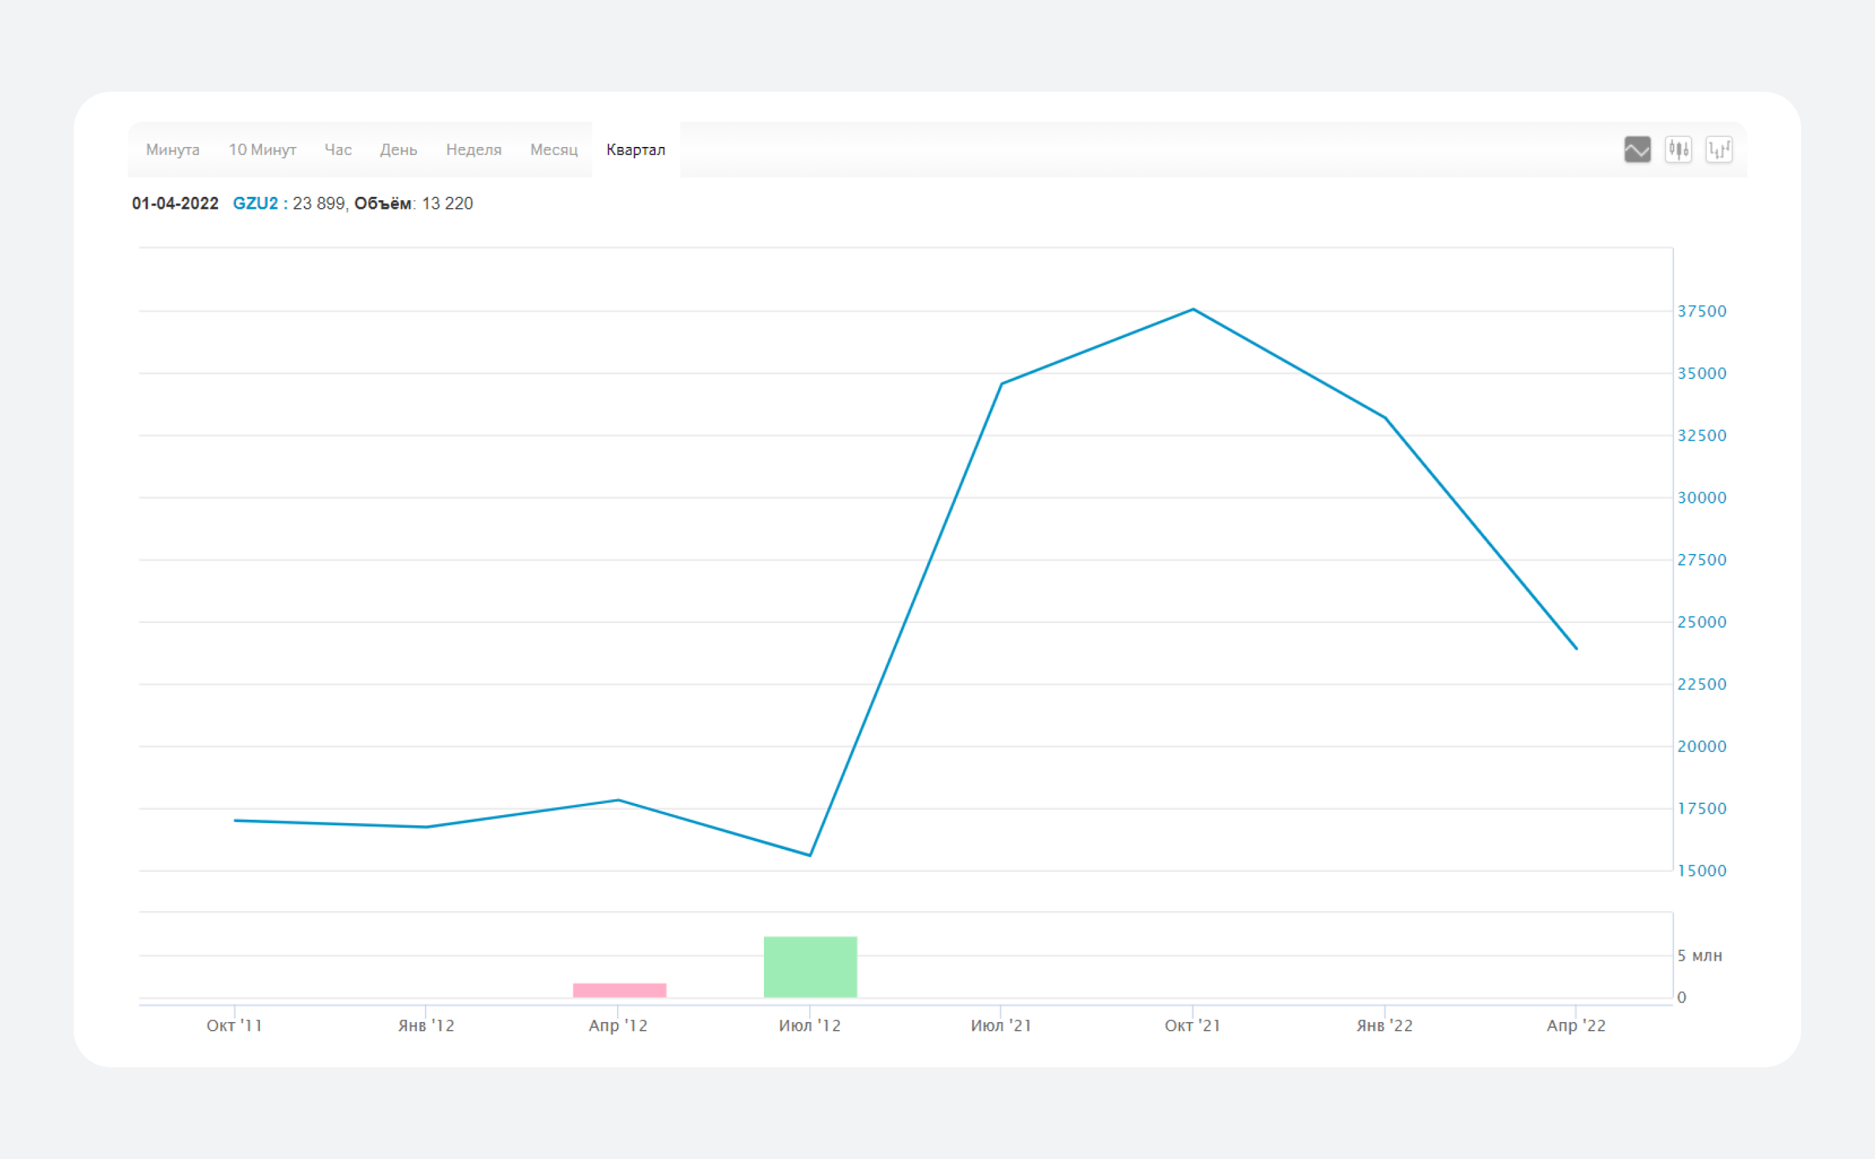Click the green volume bar at Июл '12

pos(810,967)
